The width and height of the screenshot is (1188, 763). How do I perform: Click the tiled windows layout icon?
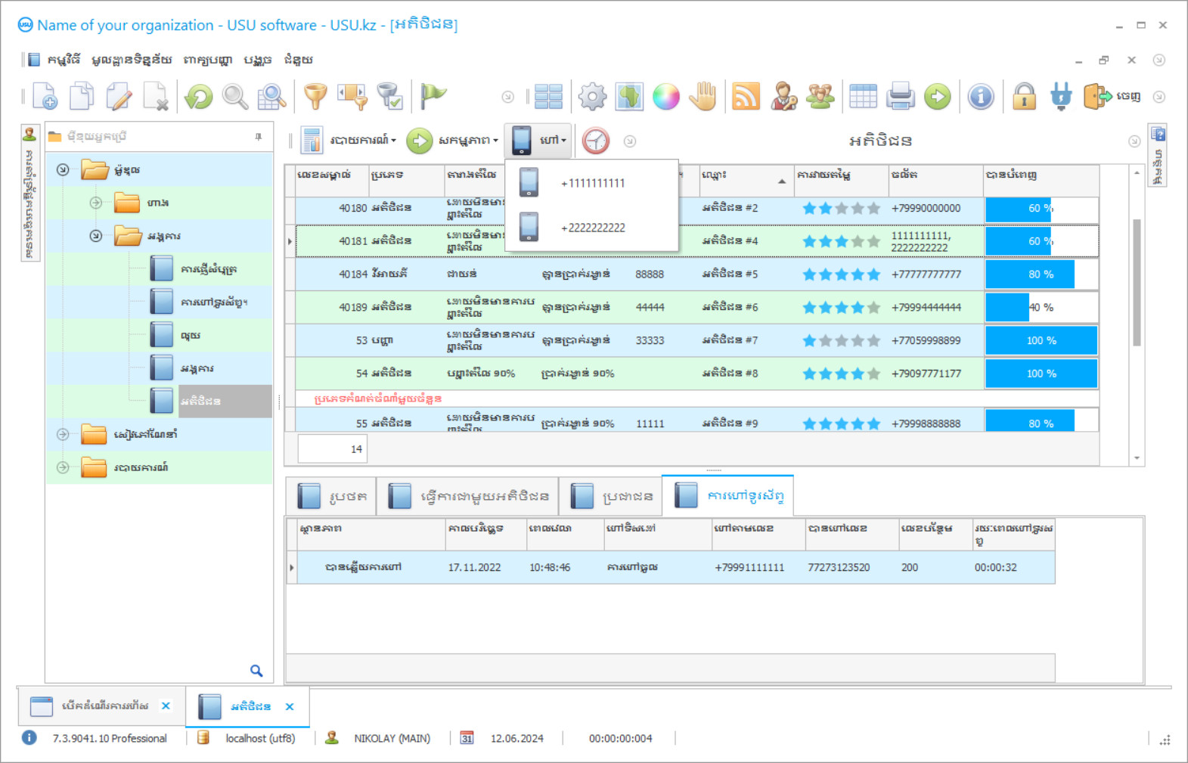pos(548,97)
